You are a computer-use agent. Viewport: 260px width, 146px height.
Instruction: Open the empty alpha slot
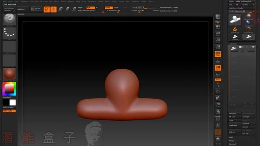pos(9,47)
